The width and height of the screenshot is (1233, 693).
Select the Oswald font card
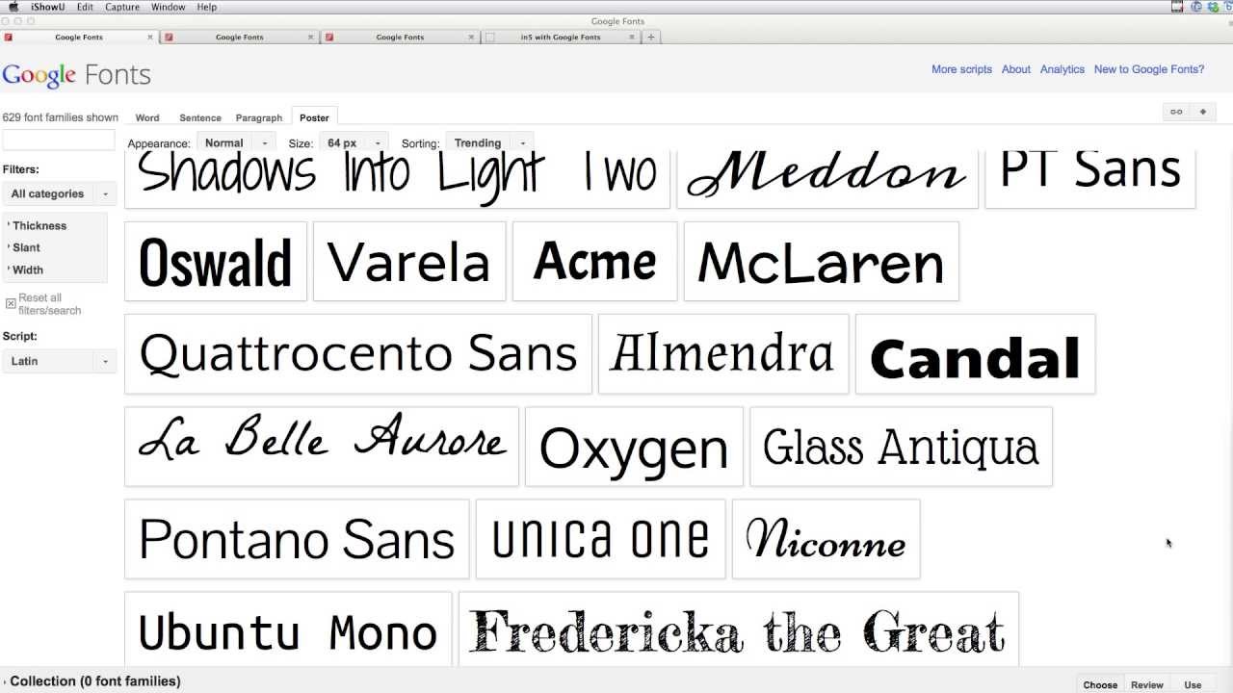click(216, 262)
